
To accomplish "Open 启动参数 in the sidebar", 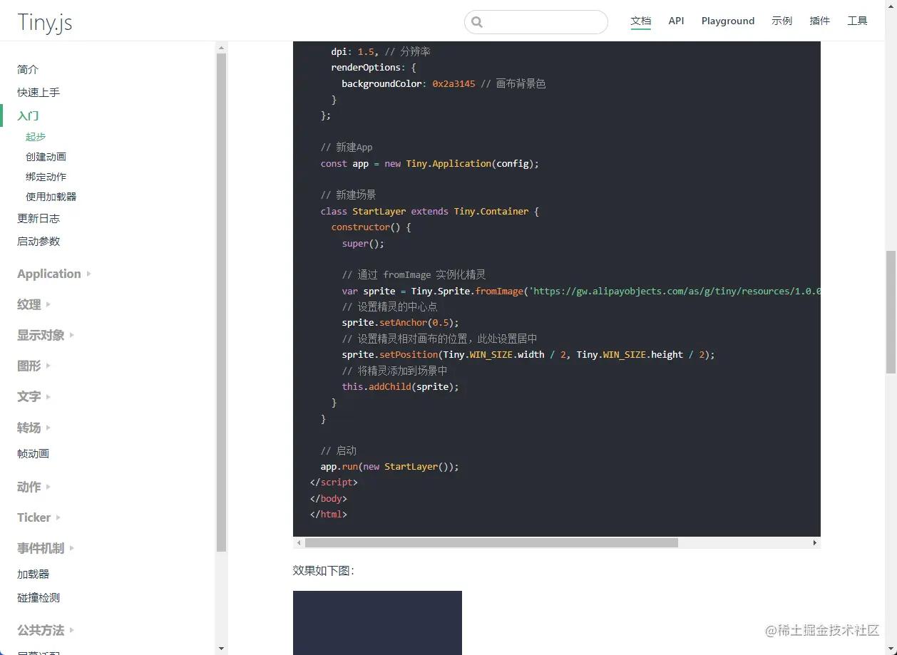I will click(x=39, y=241).
